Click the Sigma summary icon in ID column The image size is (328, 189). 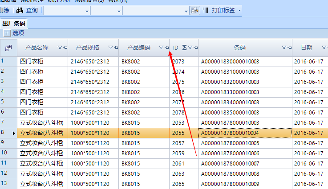(184, 47)
